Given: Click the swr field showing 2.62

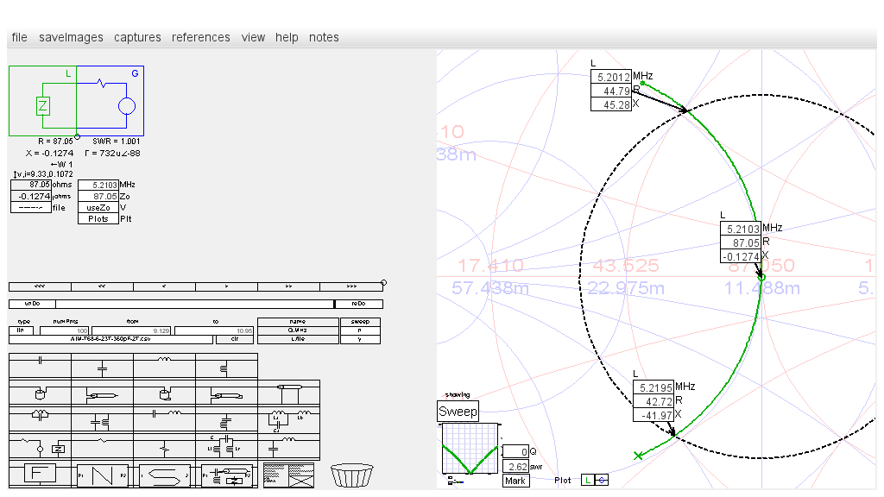Looking at the screenshot, I should click(515, 467).
